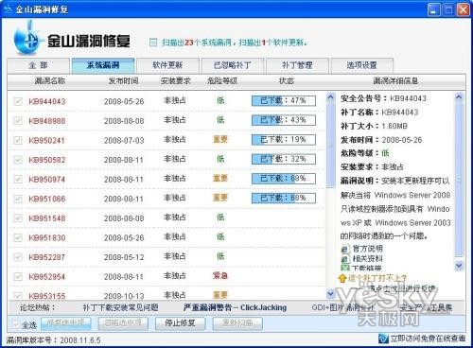
Task: Open the 相关资料 document icon
Action: pyautogui.click(x=345, y=259)
